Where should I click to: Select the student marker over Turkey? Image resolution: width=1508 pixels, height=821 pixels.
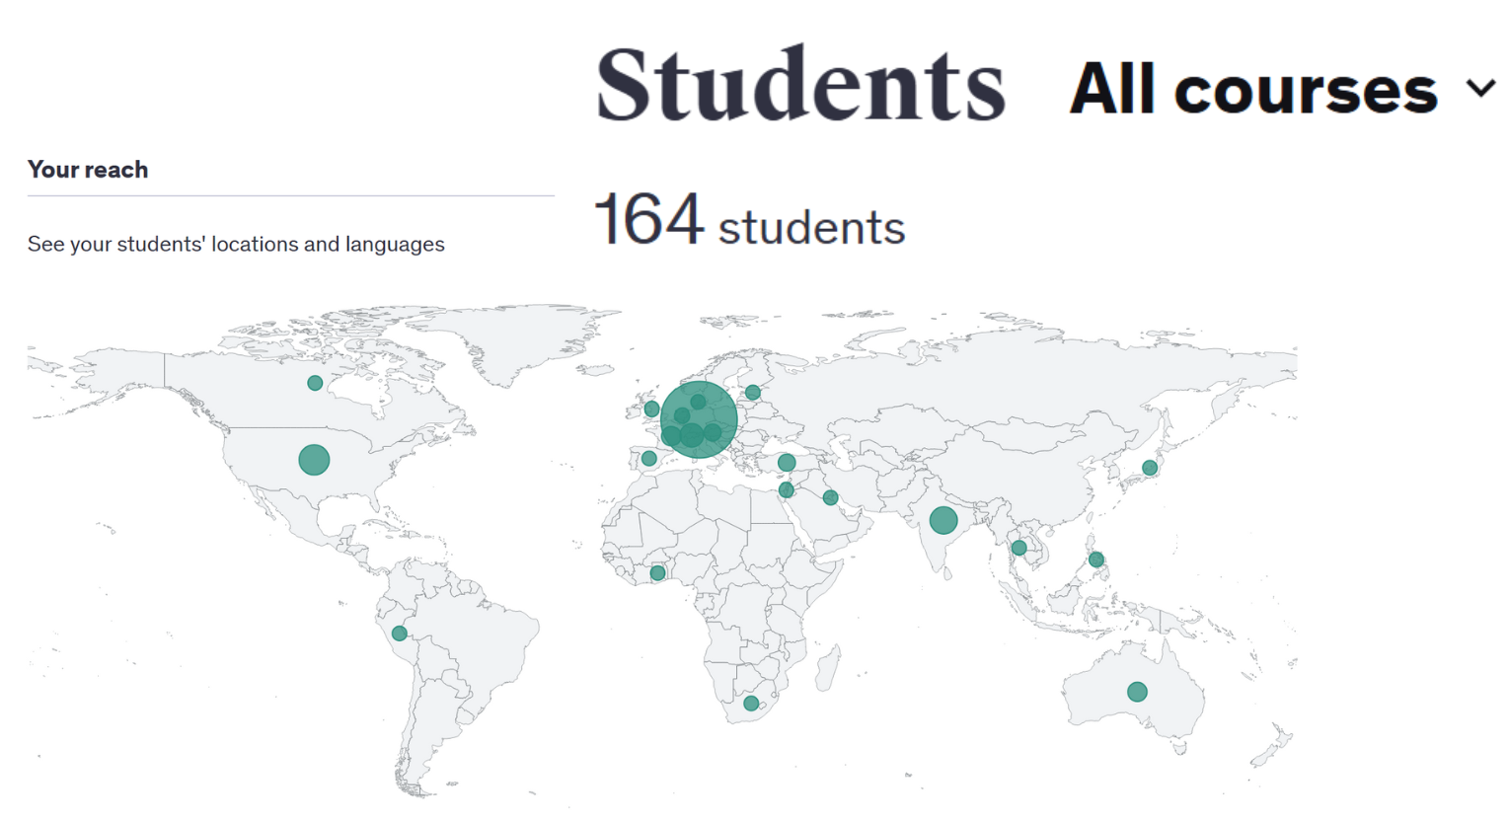pos(787,462)
